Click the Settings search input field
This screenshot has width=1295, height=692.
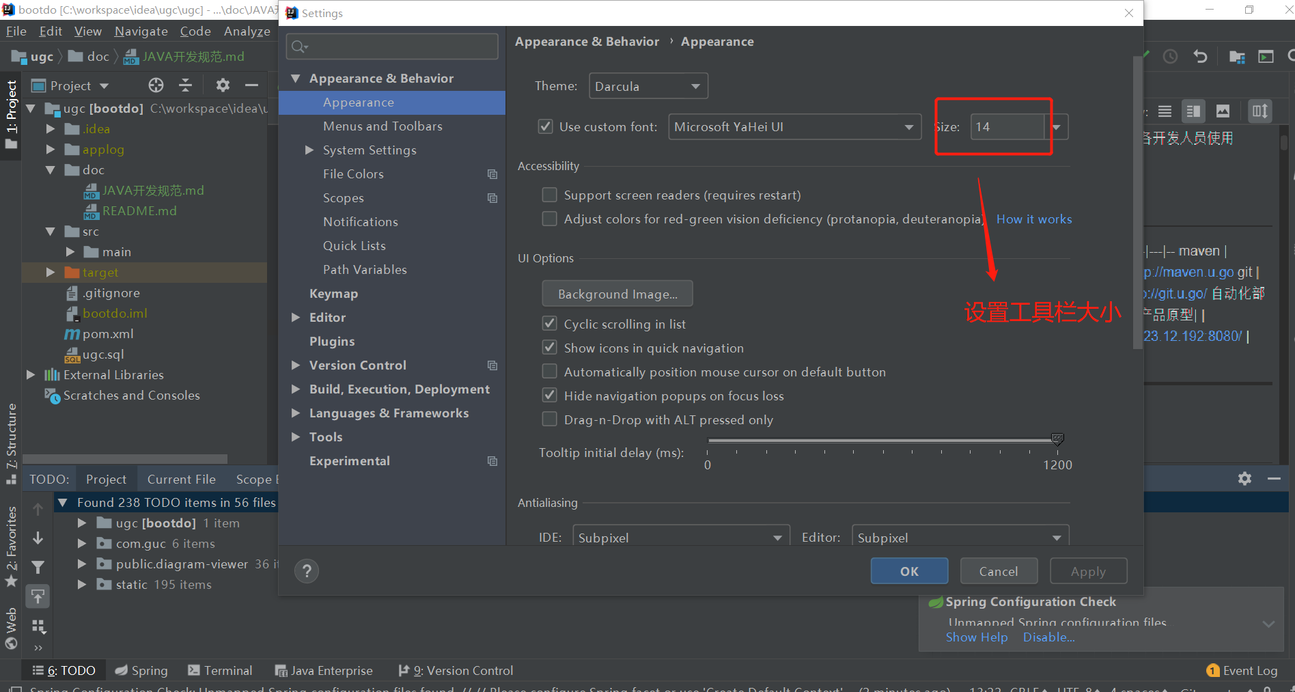pos(392,46)
